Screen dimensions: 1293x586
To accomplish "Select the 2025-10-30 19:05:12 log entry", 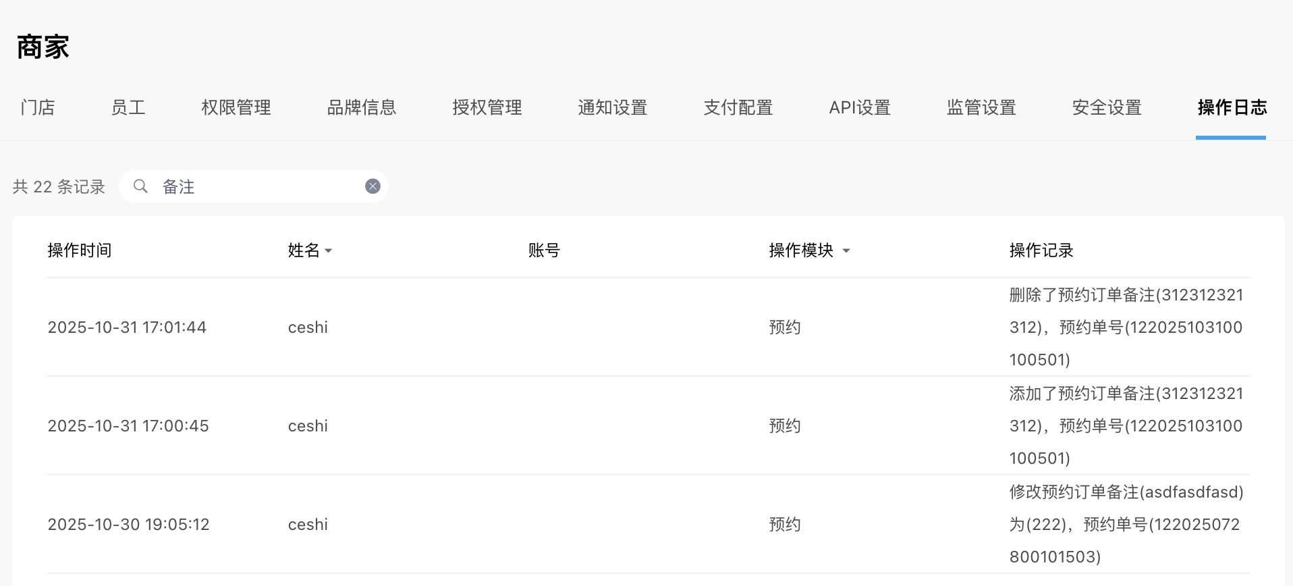I will pos(128,525).
